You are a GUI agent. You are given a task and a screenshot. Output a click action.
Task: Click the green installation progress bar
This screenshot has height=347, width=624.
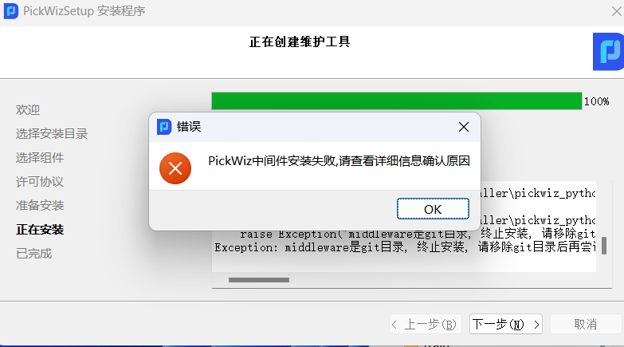(396, 101)
